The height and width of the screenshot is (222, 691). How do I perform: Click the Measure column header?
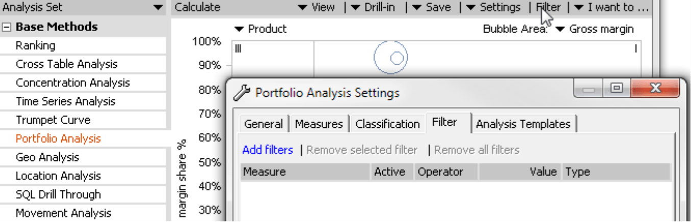click(x=305, y=172)
